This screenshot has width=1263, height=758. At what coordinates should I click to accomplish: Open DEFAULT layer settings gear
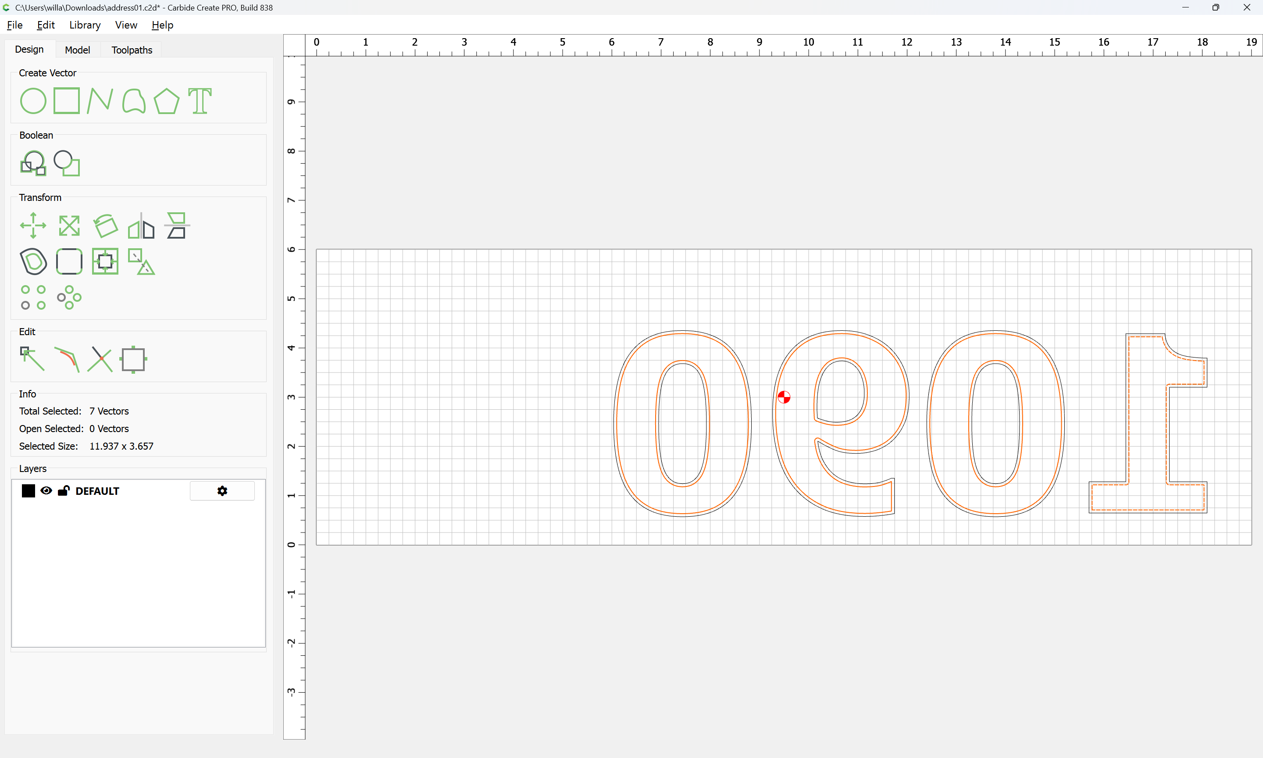pyautogui.click(x=222, y=491)
